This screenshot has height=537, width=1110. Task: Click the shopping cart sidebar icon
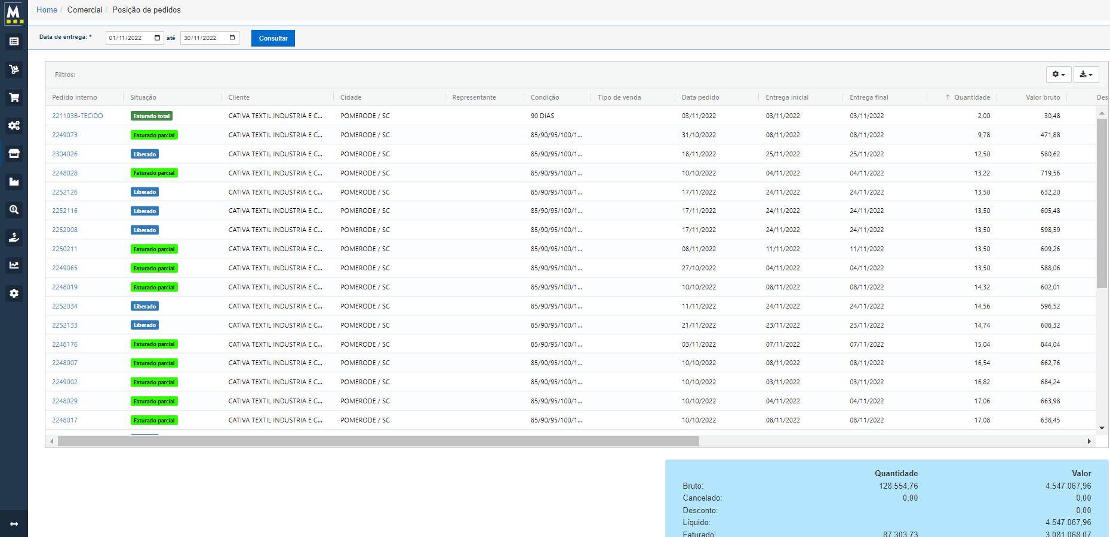(14, 97)
